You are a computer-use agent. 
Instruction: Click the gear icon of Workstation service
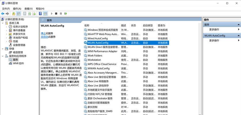coord(86,60)
